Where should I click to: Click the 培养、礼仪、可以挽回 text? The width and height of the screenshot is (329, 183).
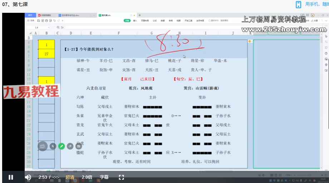pos(200,162)
